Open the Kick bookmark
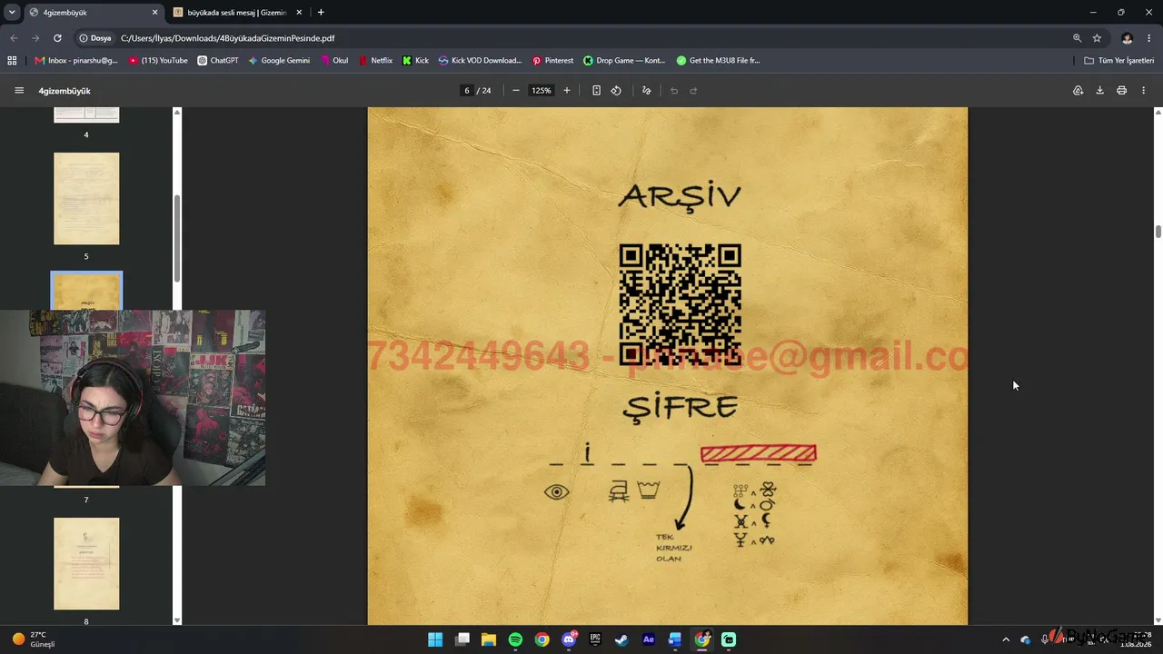This screenshot has width=1163, height=654. tap(415, 61)
